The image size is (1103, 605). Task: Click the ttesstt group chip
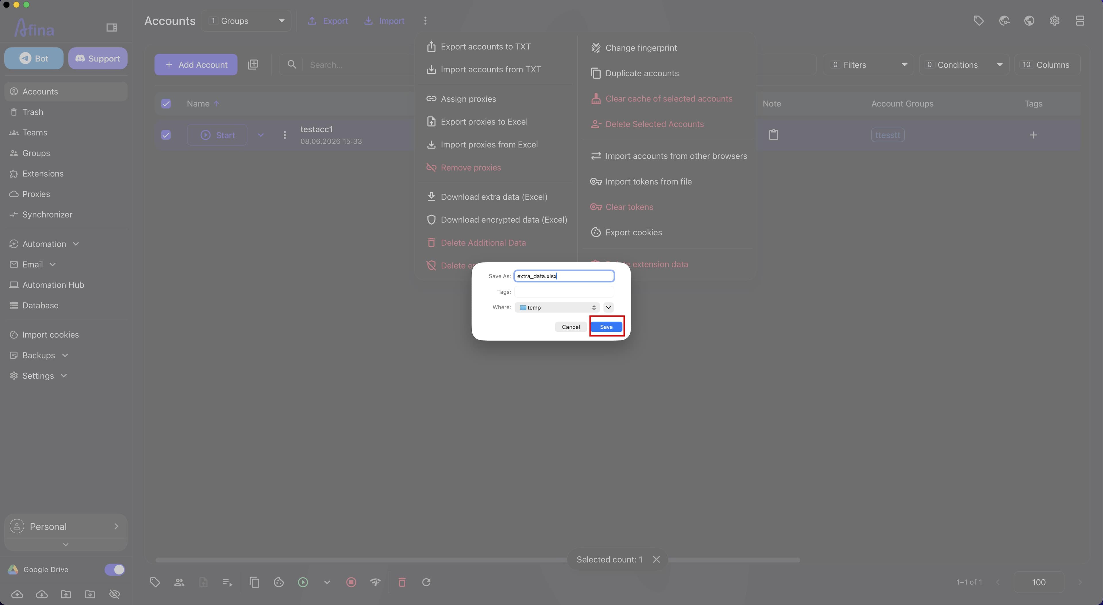point(888,135)
